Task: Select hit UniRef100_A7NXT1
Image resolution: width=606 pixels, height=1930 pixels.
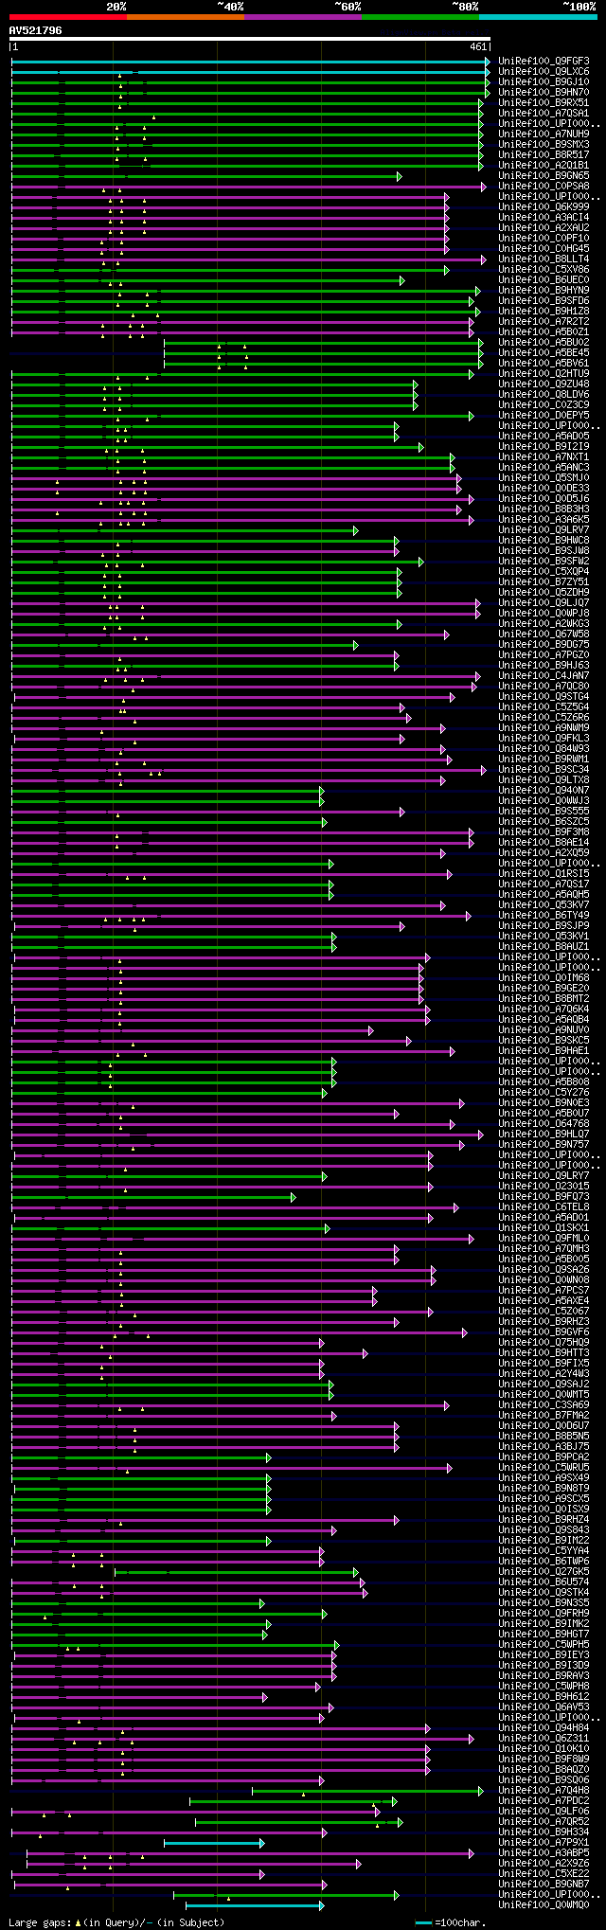Action: 544,457
